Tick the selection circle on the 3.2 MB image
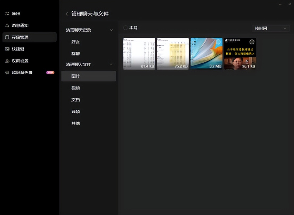The width and height of the screenshot is (294, 215). pyautogui.click(x=218, y=42)
